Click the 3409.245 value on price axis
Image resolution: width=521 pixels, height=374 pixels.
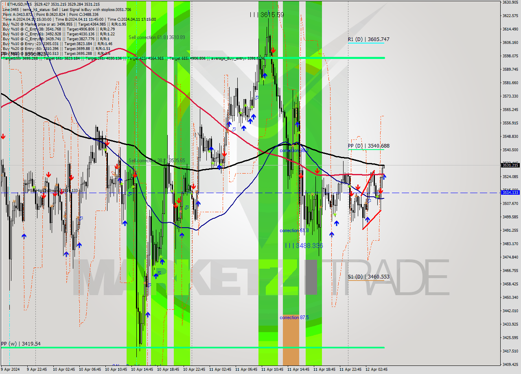pyautogui.click(x=510, y=365)
